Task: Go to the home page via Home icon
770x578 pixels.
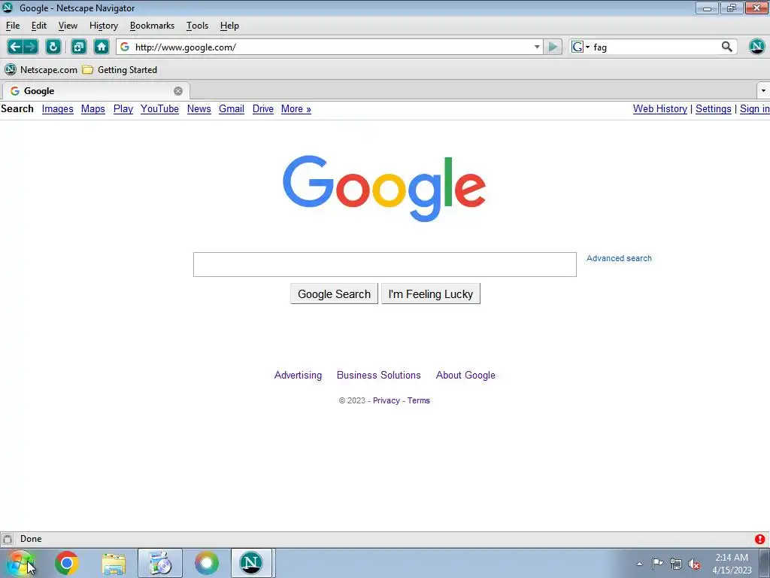Action: (x=102, y=47)
